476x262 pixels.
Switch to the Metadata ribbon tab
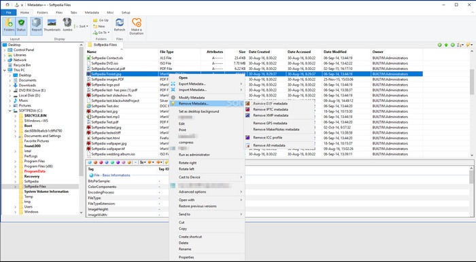click(92, 13)
